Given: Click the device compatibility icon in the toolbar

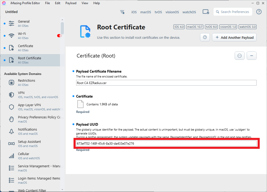Looking at the screenshot, I should 206,12.
